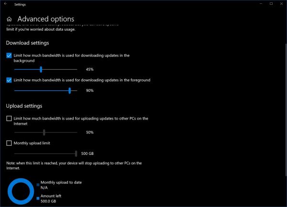Close the Settings window

coord(282,4)
